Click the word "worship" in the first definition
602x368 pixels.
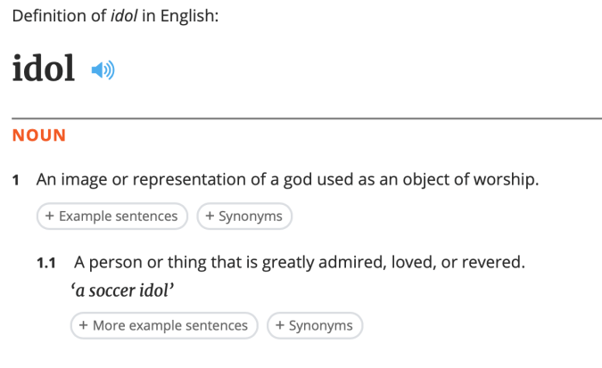click(508, 180)
